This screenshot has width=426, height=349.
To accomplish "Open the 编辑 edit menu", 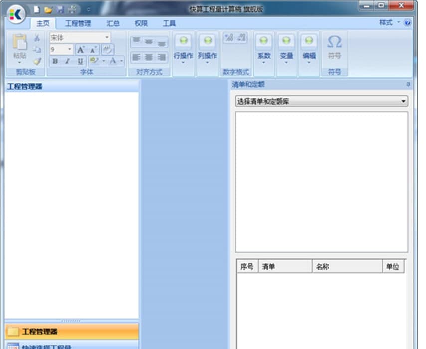I will point(309,49).
